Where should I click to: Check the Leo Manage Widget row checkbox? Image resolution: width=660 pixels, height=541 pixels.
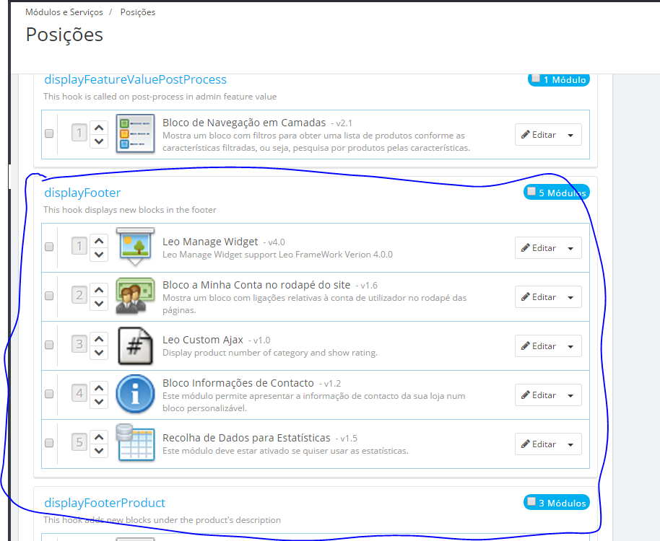tap(49, 247)
